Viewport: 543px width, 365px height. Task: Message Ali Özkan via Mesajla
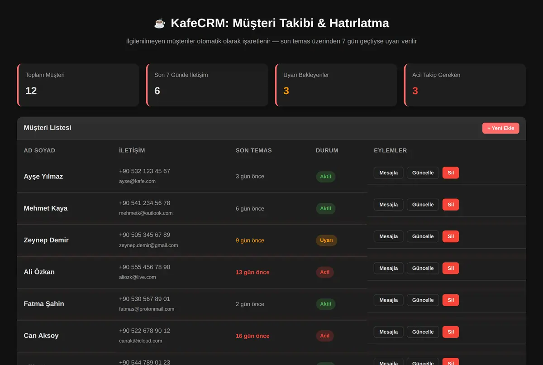pyautogui.click(x=388, y=268)
